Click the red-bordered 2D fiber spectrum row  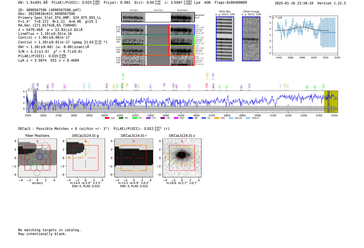tap(158, 60)
